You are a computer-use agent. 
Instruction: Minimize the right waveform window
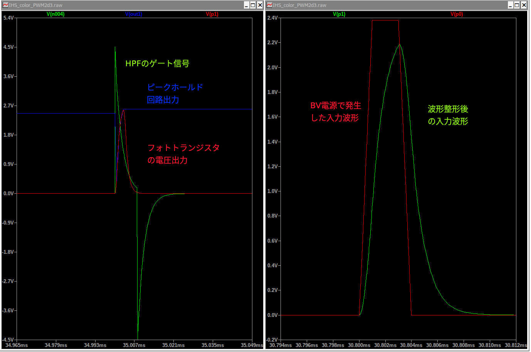pos(510,5)
